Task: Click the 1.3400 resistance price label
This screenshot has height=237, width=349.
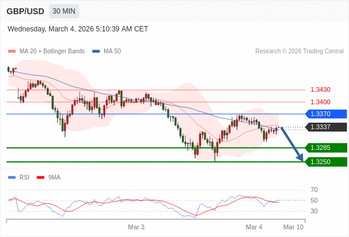Action: point(320,102)
